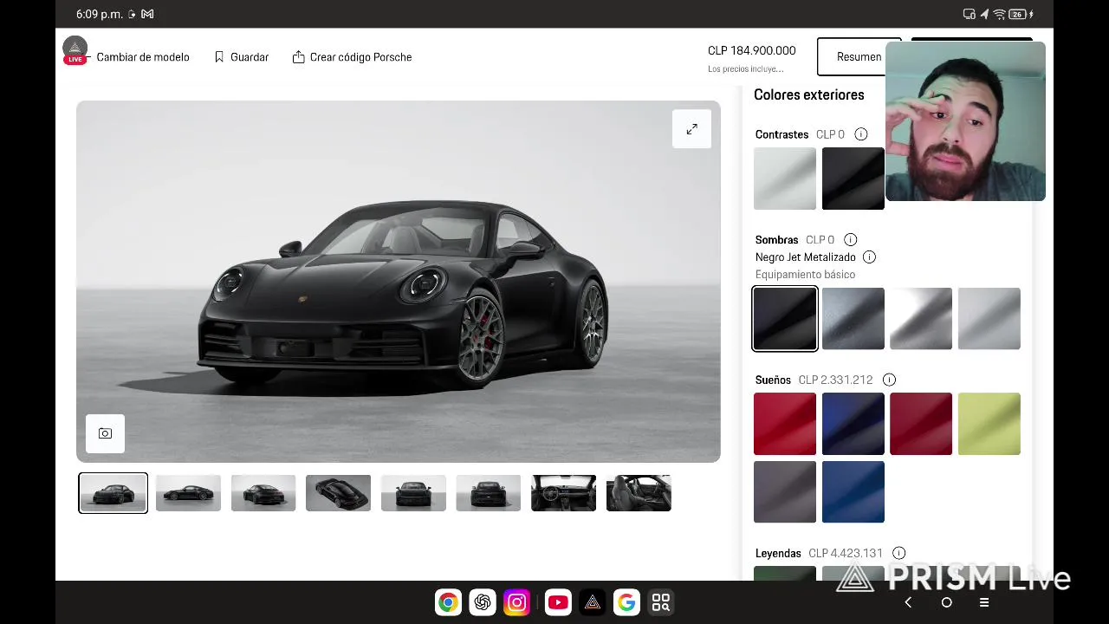Image resolution: width=1109 pixels, height=624 pixels.
Task: Select the rear three-quarter view thumbnail
Action: coord(263,493)
